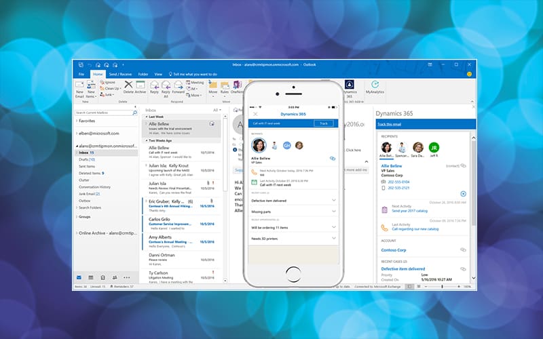Click the smiley feedback icon

469,74
